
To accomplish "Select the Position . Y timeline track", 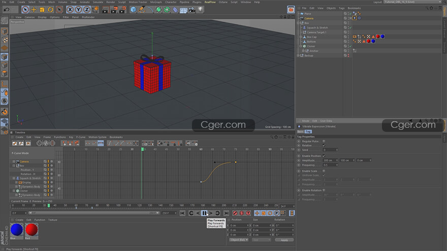I will click(x=28, y=170).
